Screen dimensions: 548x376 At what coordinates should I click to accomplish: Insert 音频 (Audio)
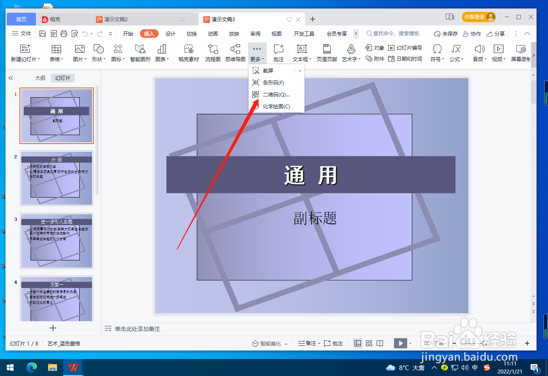coord(480,54)
